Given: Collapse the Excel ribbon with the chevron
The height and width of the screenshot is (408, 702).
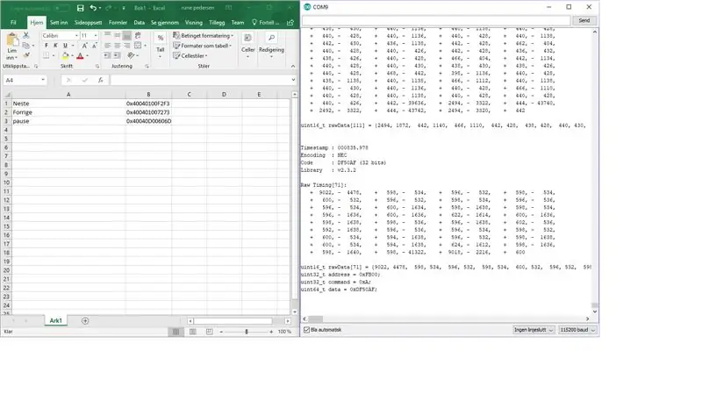Looking at the screenshot, I should [293, 67].
